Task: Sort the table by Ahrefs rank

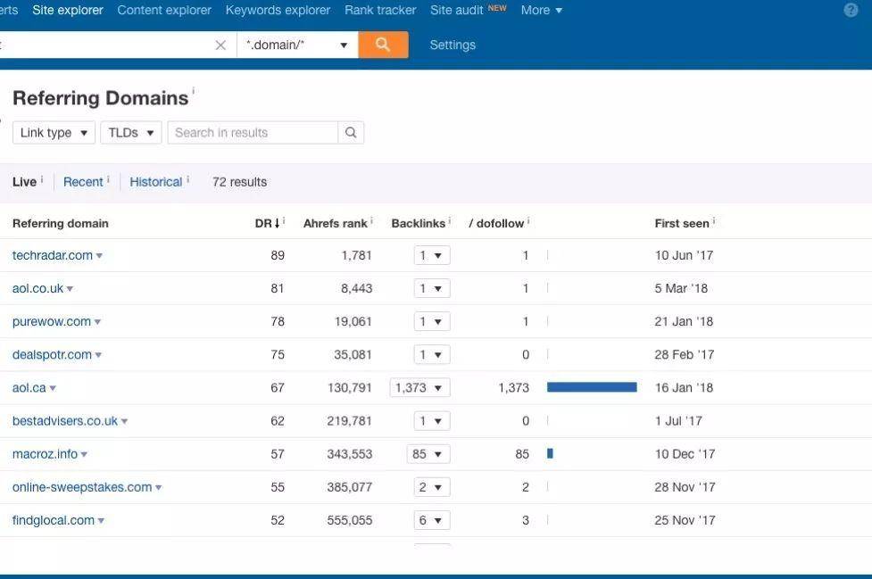Action: [x=336, y=223]
